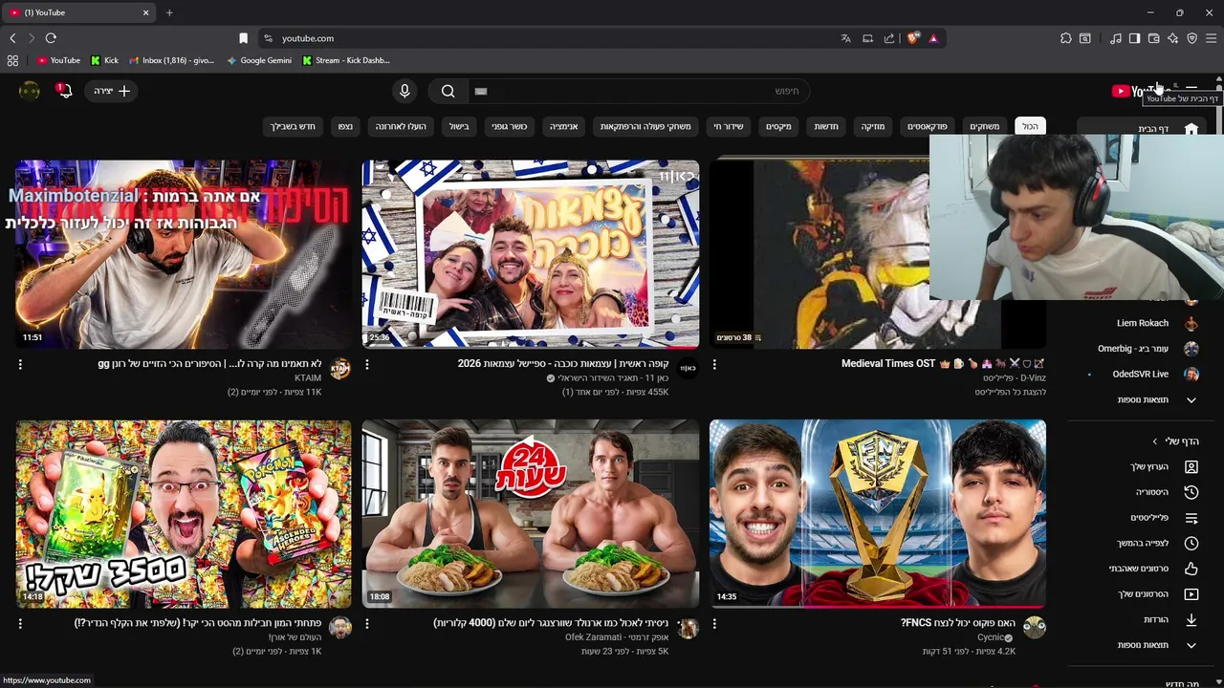The height and width of the screenshot is (688, 1224).
Task: Select the אנימציה filter chip
Action: pos(563,126)
